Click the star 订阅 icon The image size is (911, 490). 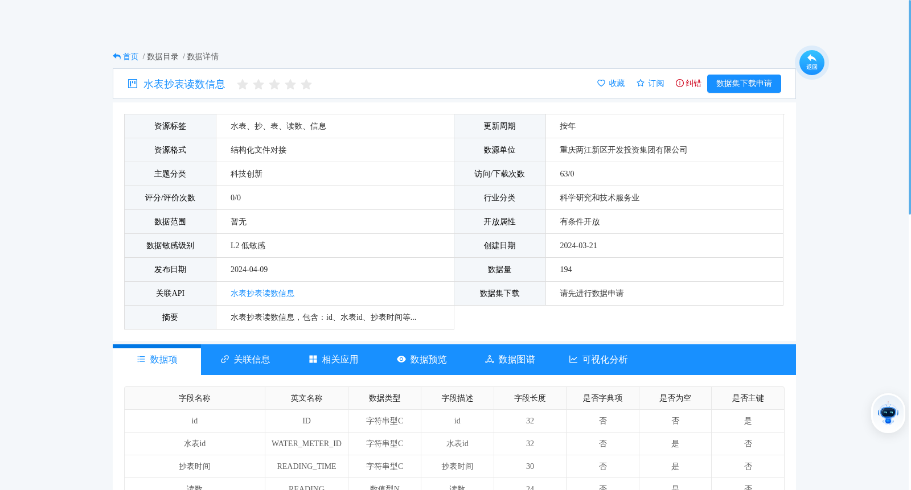coord(641,83)
